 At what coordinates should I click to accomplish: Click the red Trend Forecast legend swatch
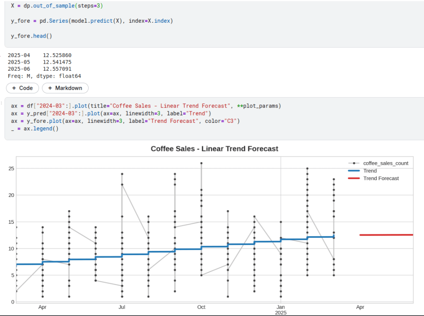click(353, 178)
